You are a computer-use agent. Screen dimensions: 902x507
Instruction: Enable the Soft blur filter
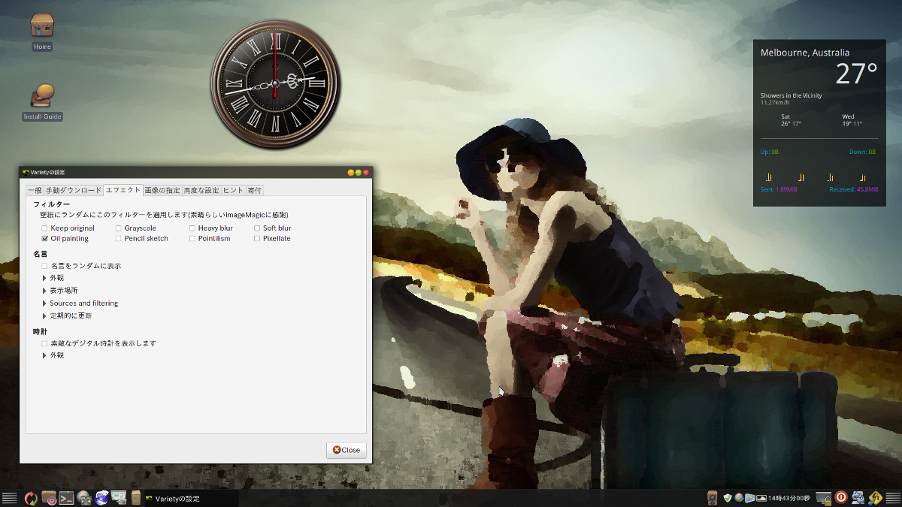coord(257,228)
